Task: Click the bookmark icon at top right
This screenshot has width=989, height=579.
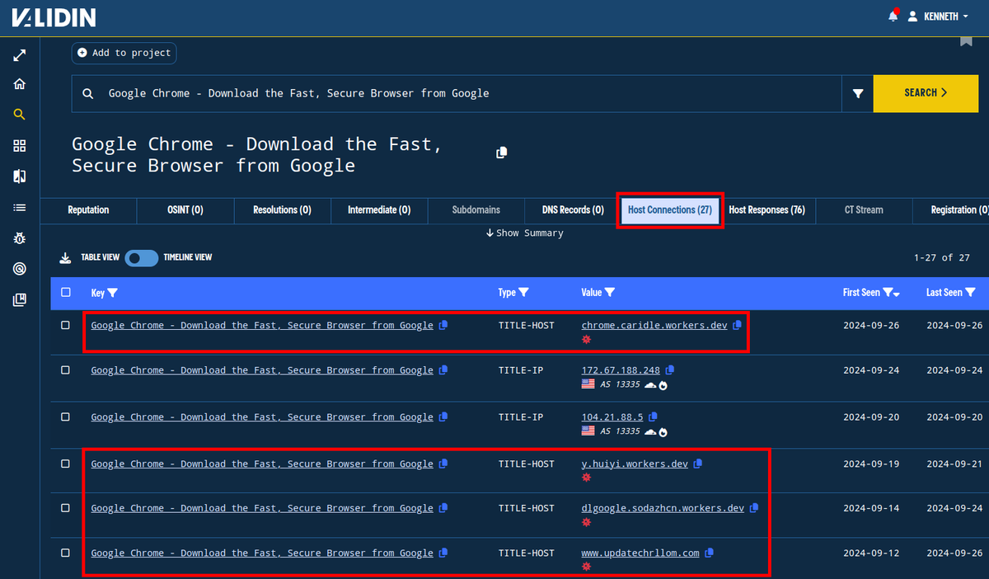Action: click(966, 41)
